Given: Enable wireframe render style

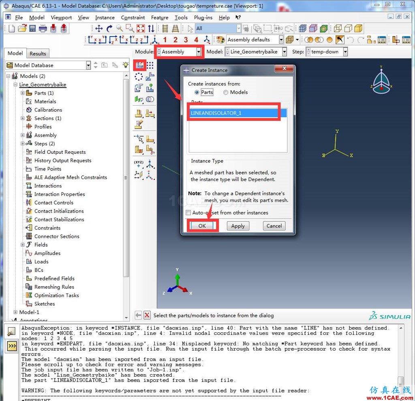Looking at the screenshot, I should tap(338, 28).
